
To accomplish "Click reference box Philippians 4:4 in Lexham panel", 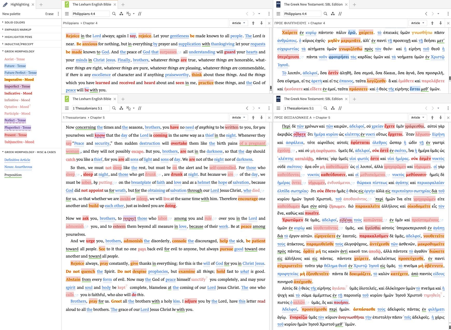I will click(x=90, y=14).
